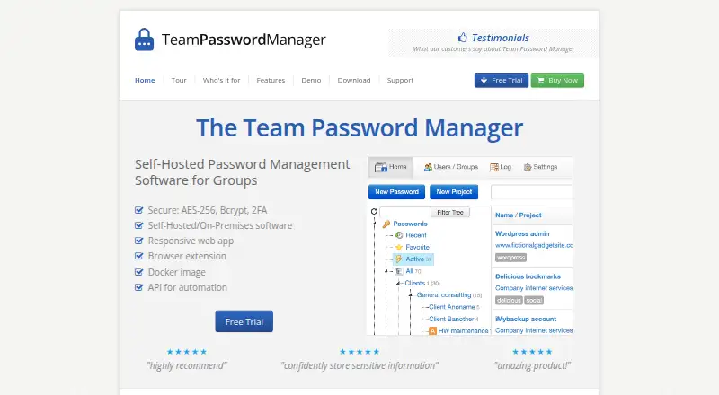
Task: Click the New Project button
Action: [454, 192]
